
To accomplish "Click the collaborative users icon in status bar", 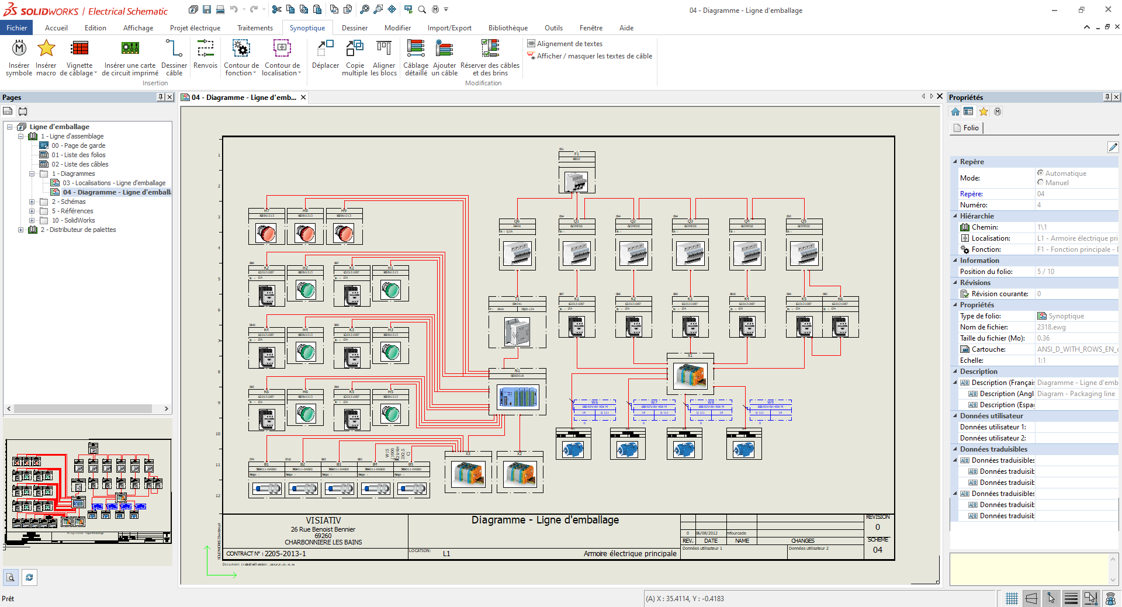I will coord(1110,598).
